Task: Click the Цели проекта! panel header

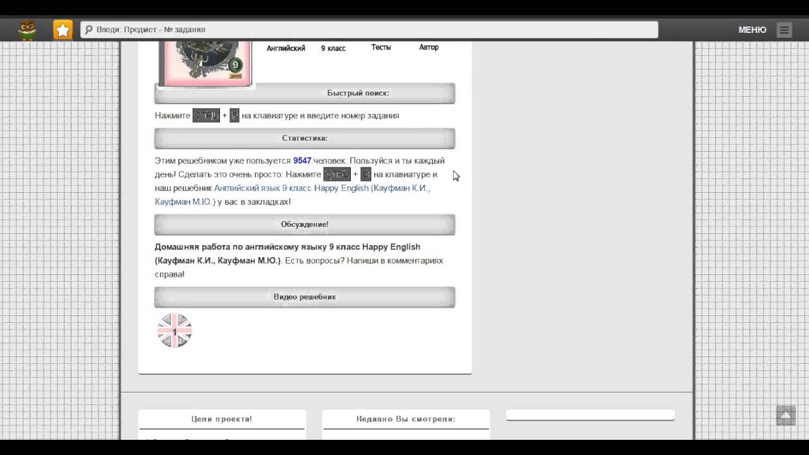Action: click(x=222, y=419)
